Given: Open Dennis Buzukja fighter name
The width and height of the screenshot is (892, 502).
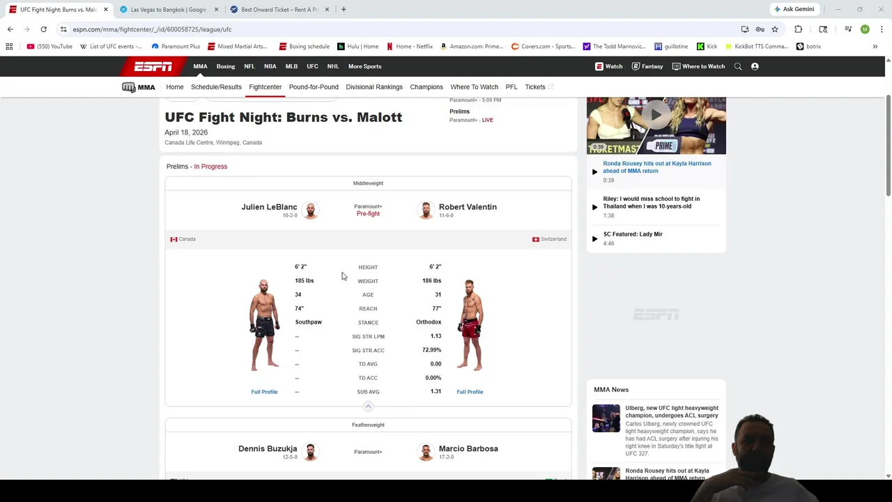Looking at the screenshot, I should point(268,449).
